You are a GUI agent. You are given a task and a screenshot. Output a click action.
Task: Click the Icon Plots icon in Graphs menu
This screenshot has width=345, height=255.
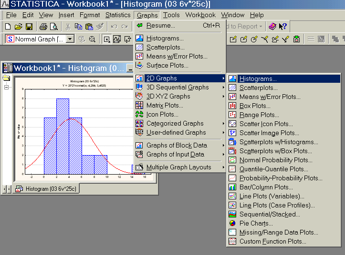point(139,114)
